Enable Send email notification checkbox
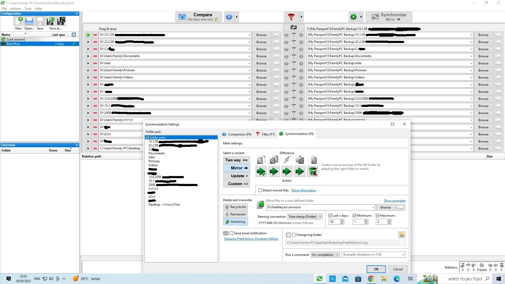This screenshot has height=284, width=505. pos(232,233)
